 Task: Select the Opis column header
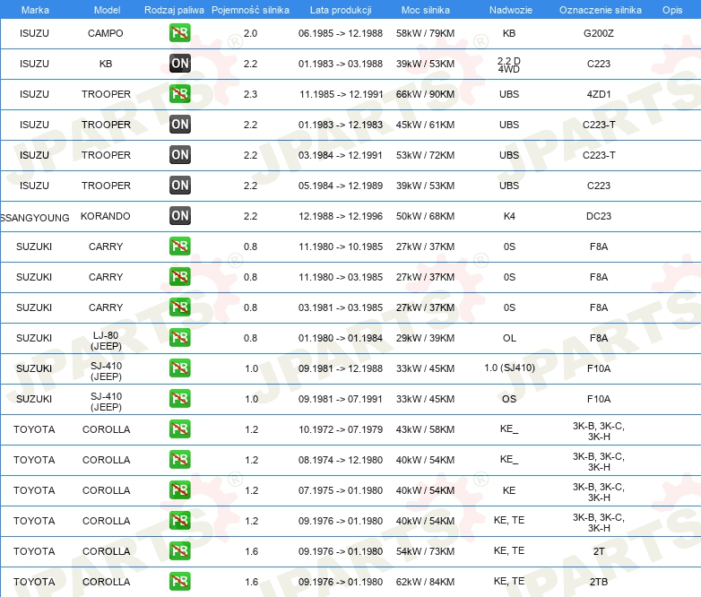[672, 10]
